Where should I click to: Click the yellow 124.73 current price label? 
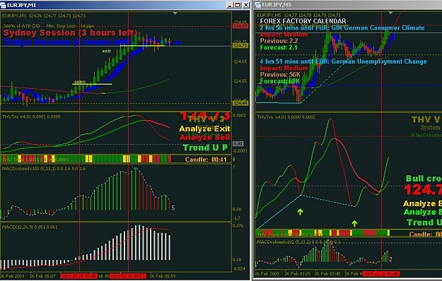pyautogui.click(x=240, y=45)
